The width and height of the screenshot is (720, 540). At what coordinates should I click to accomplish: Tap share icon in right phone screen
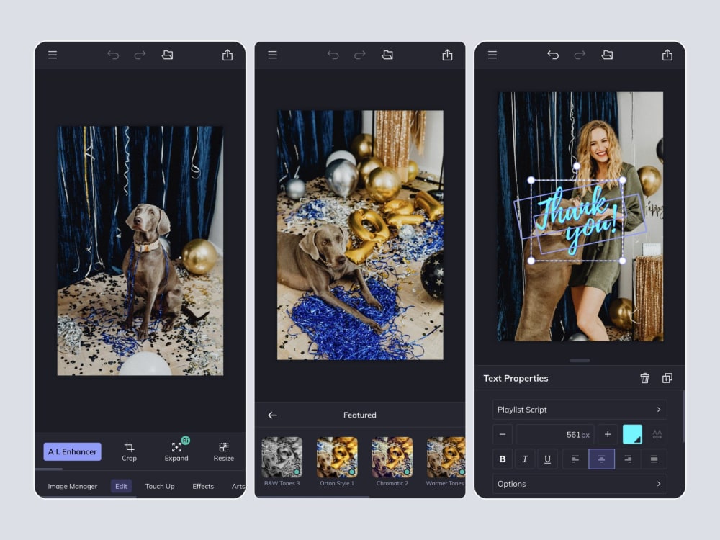click(667, 55)
